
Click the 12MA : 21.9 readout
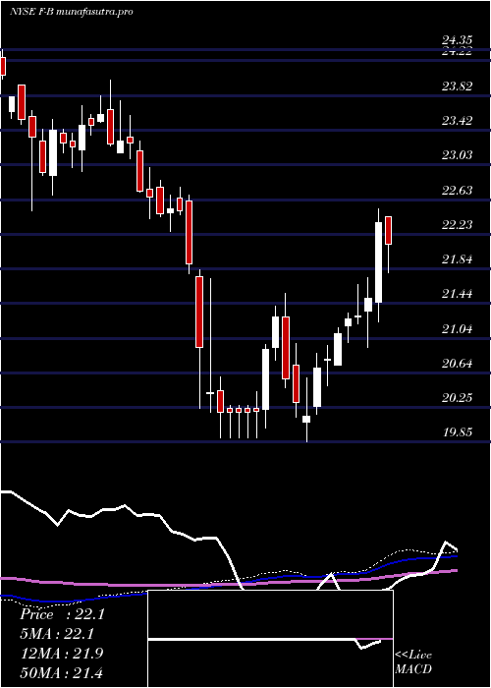(x=61, y=653)
